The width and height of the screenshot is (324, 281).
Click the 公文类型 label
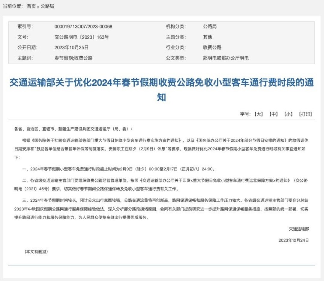pyautogui.click(x=176, y=58)
